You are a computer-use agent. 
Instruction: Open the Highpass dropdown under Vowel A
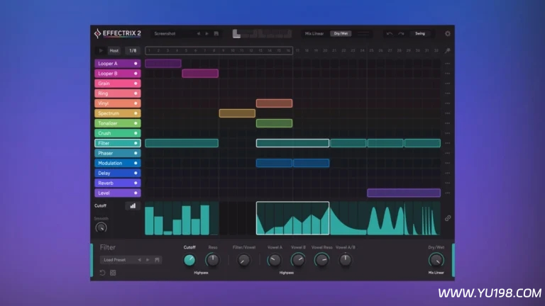coord(287,273)
